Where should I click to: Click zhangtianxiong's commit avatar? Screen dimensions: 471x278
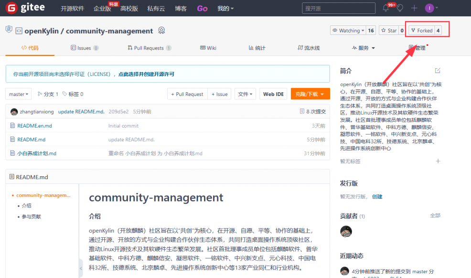click(14, 112)
